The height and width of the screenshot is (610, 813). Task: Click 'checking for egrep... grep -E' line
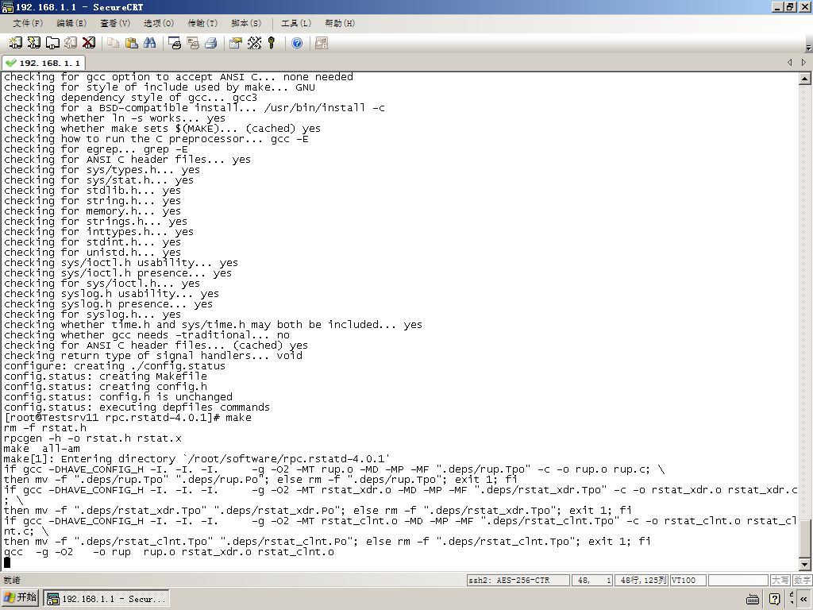point(96,149)
